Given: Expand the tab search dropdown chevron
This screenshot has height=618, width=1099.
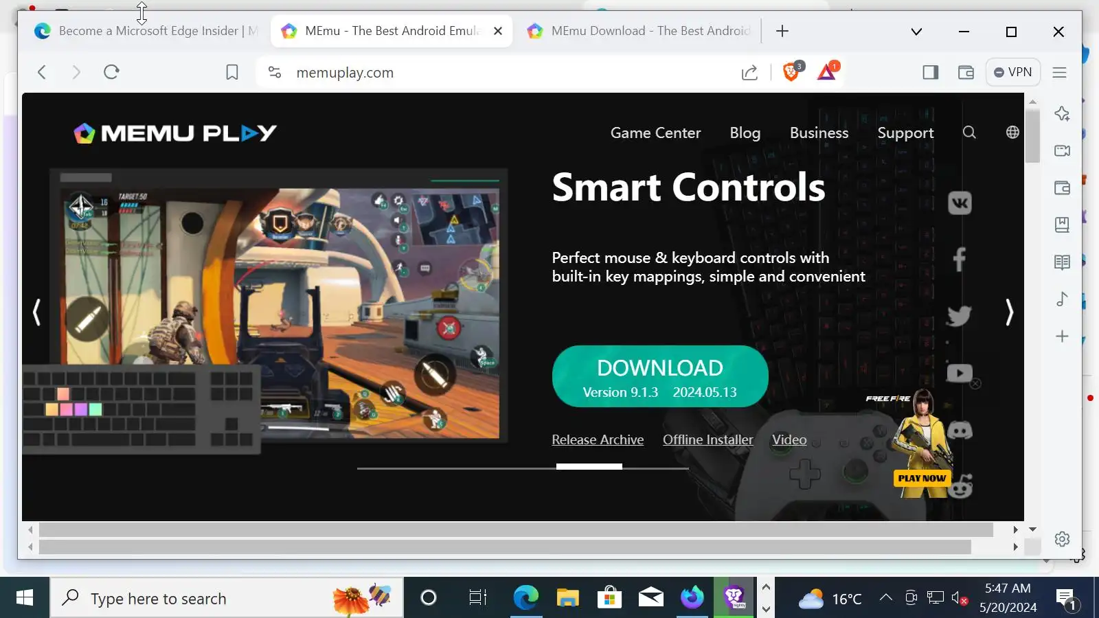Looking at the screenshot, I should point(916,32).
